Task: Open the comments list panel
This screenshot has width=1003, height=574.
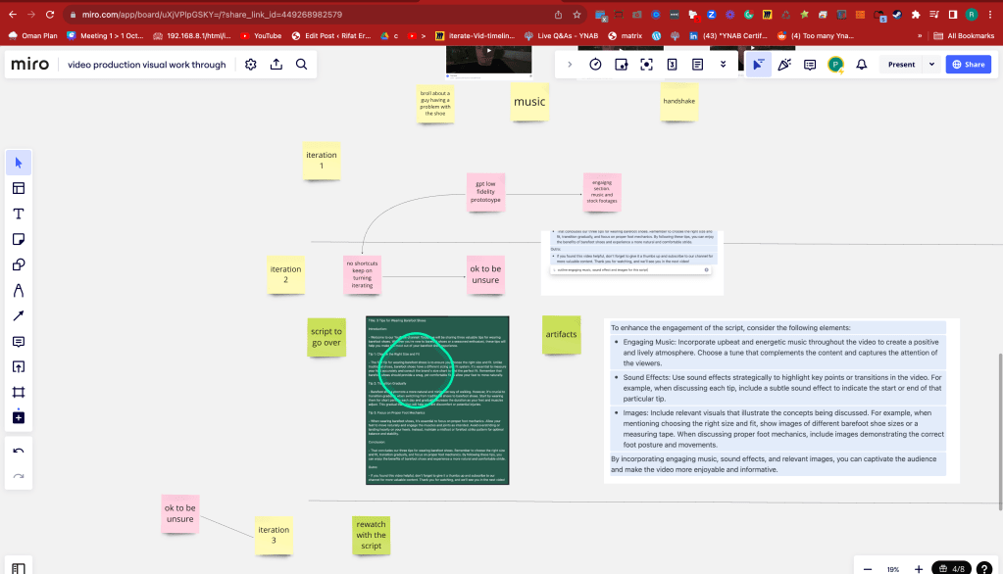Action: [810, 65]
